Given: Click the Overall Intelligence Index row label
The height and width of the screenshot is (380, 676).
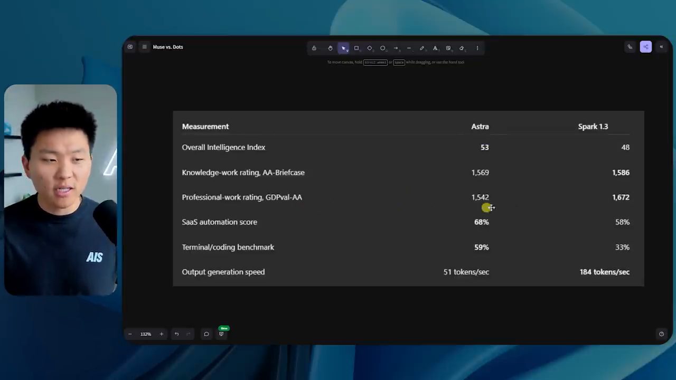Looking at the screenshot, I should pos(223,147).
